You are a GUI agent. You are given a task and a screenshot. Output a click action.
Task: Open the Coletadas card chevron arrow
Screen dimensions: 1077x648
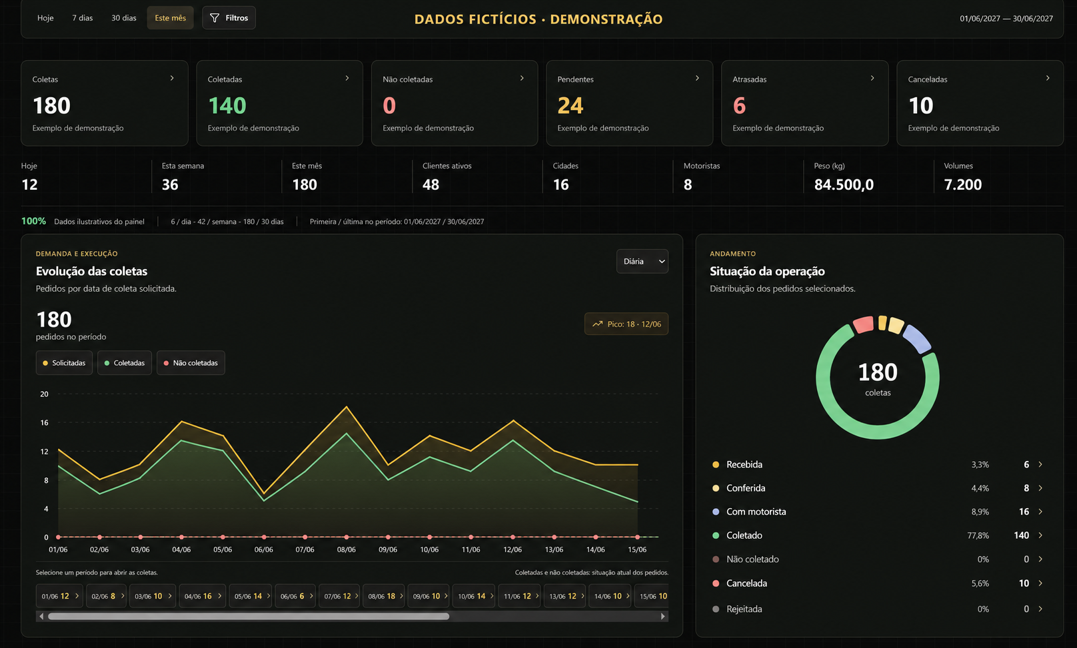pyautogui.click(x=347, y=78)
